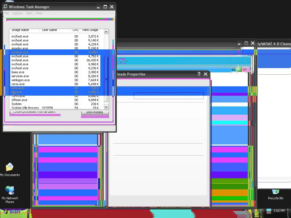Open the File menu in Task Manager
This screenshot has height=218, width=291.
(x=7, y=13)
